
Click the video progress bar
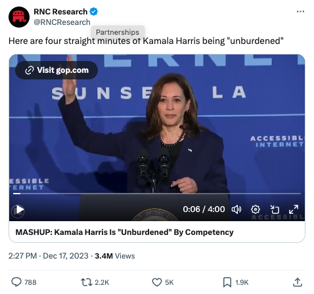pyautogui.click(x=157, y=194)
